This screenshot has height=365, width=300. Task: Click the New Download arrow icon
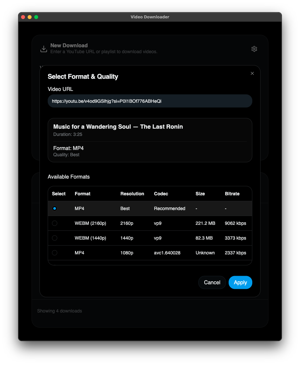43,49
